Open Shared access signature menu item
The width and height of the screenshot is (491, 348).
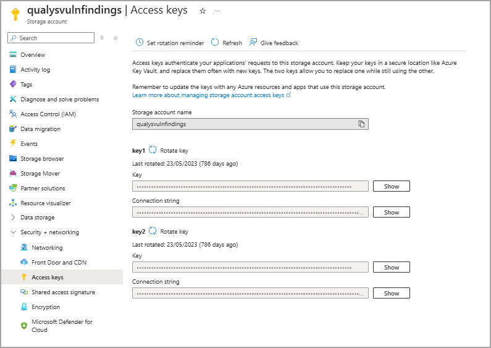point(63,292)
